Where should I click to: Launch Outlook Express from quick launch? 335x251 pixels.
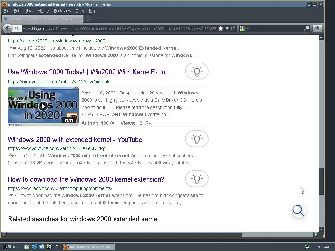click(42, 247)
